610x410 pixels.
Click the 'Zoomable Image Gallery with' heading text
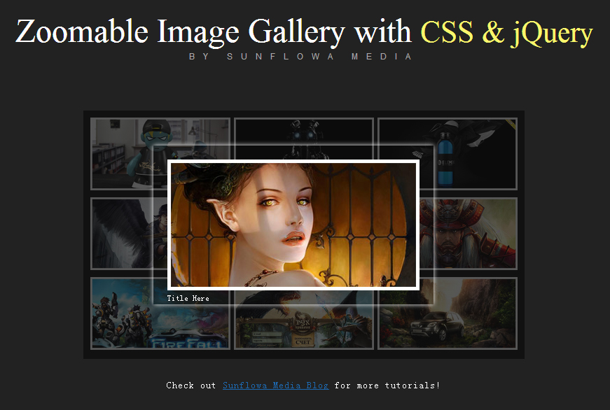click(x=214, y=32)
